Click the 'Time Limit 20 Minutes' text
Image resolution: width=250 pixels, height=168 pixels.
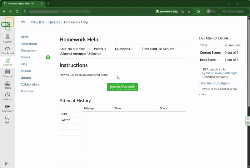click(158, 49)
